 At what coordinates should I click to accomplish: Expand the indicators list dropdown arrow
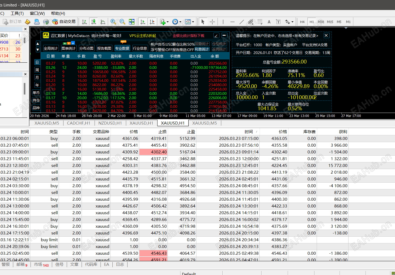[x=168, y=22]
